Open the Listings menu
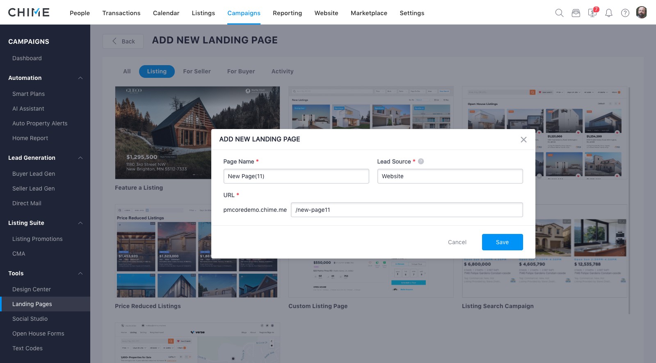The height and width of the screenshot is (363, 656). (x=203, y=13)
